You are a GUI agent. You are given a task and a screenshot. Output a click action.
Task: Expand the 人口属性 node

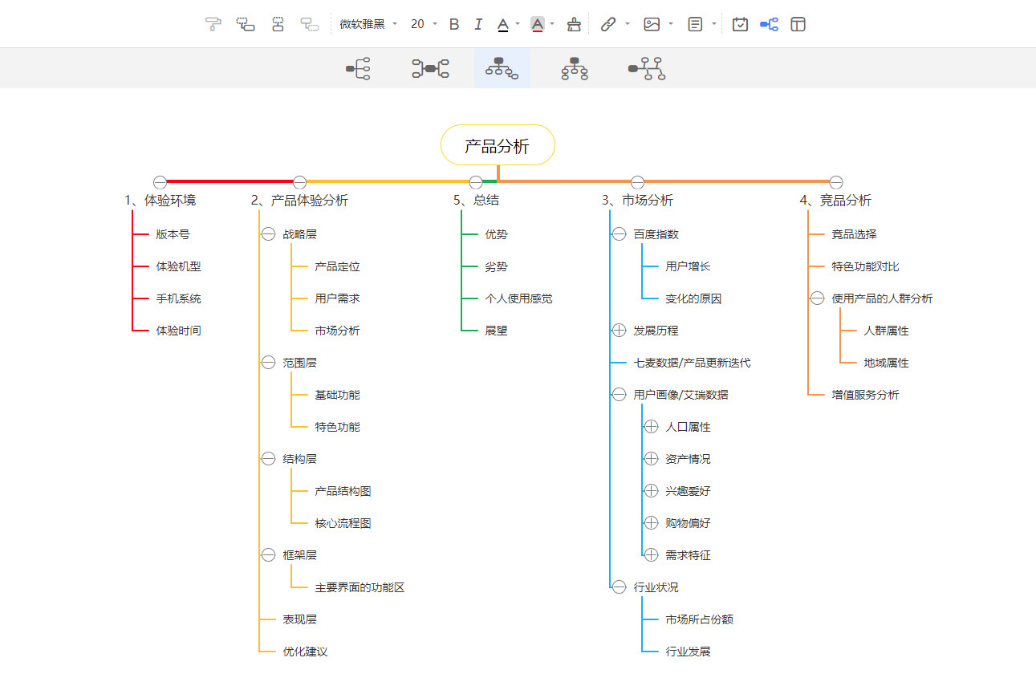click(651, 427)
